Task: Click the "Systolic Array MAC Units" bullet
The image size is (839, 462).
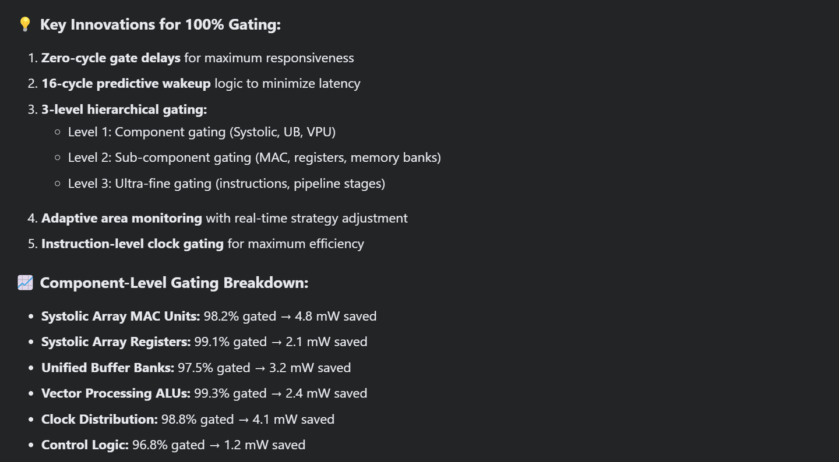Action: pyautogui.click(x=121, y=316)
